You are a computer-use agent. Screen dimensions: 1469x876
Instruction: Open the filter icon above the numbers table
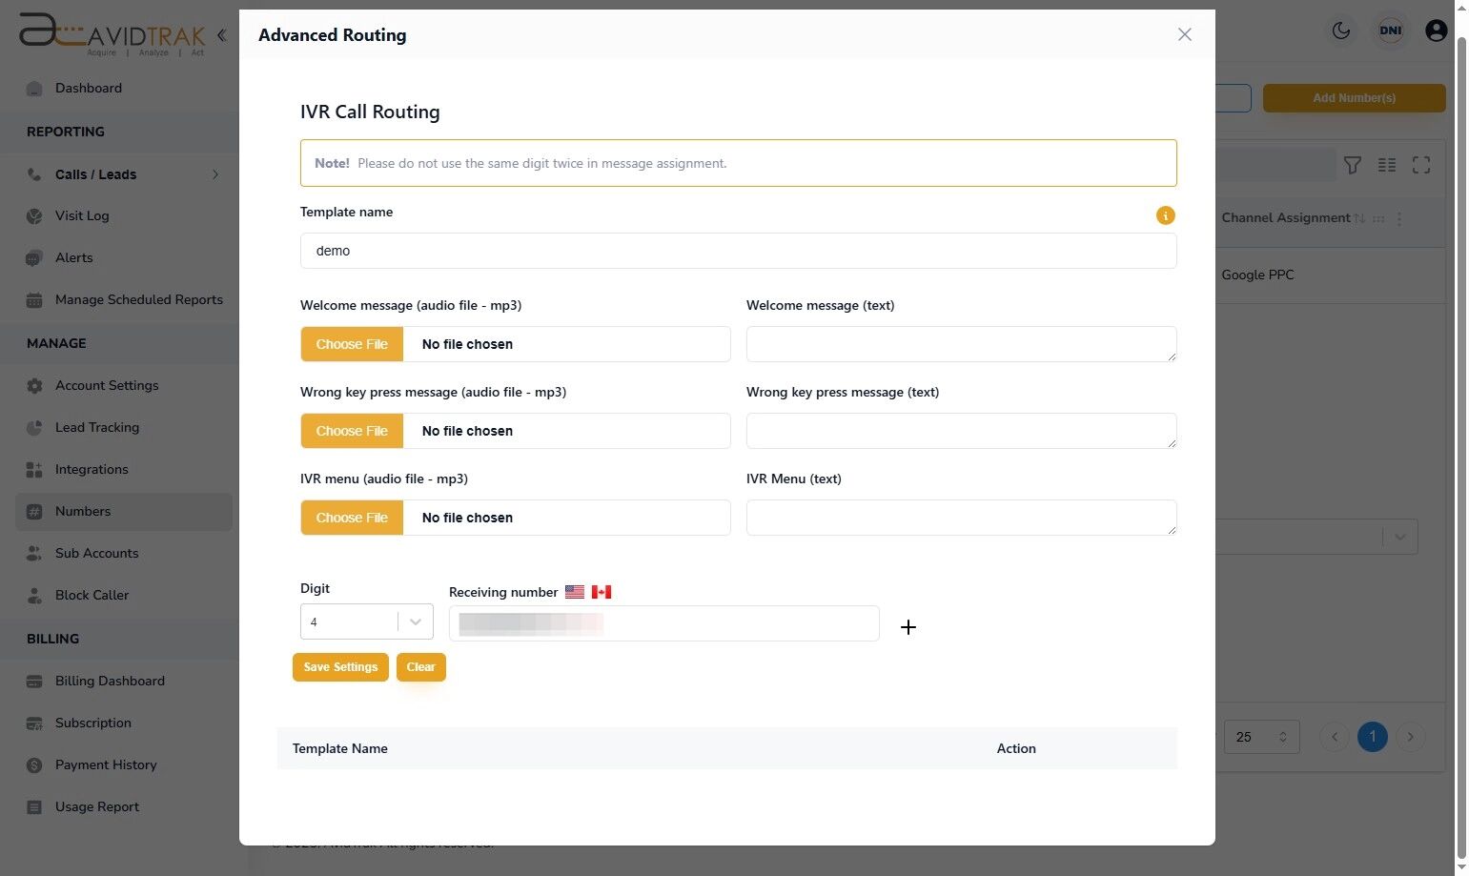(x=1353, y=165)
